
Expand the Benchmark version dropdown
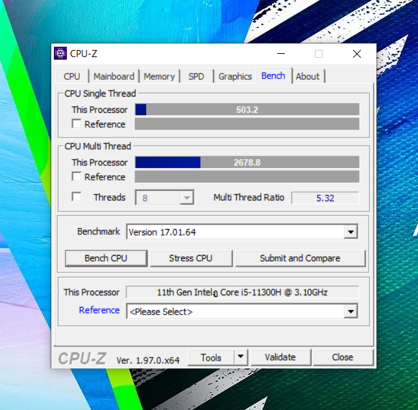[x=350, y=232]
